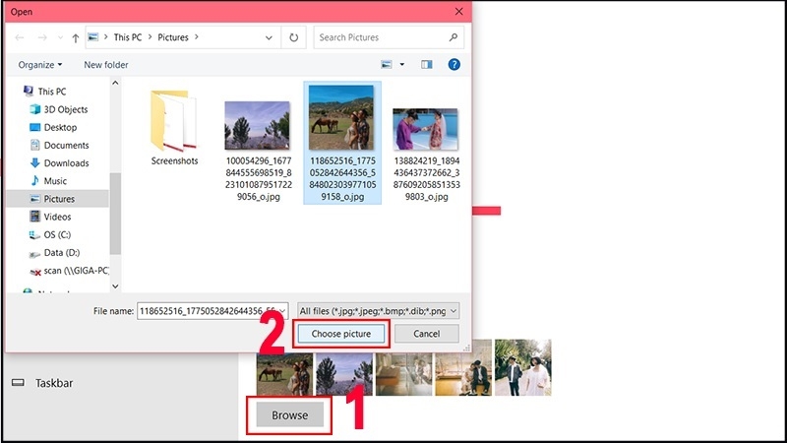Toggle the preview pane icon
Screen dimensions: 787x443
pyautogui.click(x=427, y=64)
